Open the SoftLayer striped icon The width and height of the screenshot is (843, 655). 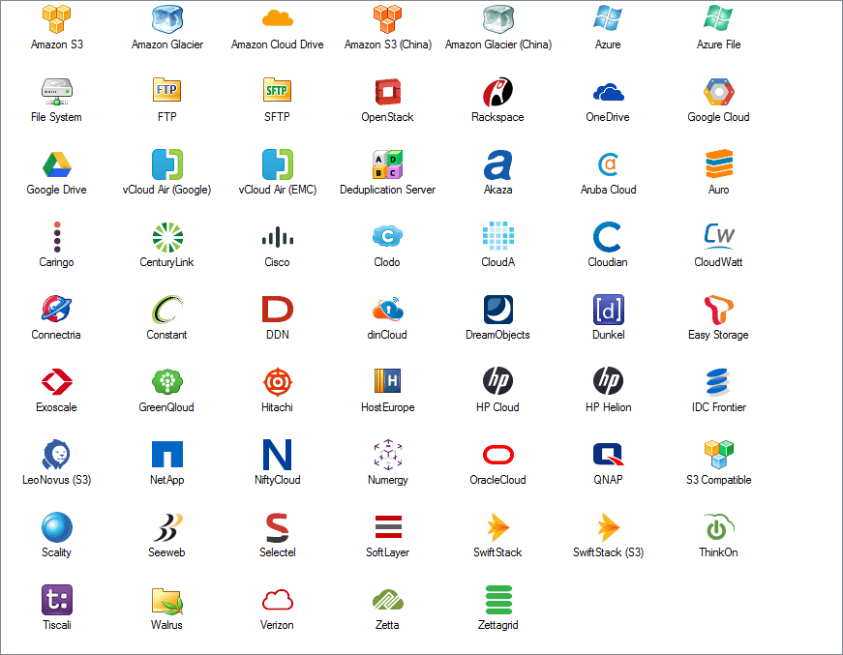coord(388,526)
